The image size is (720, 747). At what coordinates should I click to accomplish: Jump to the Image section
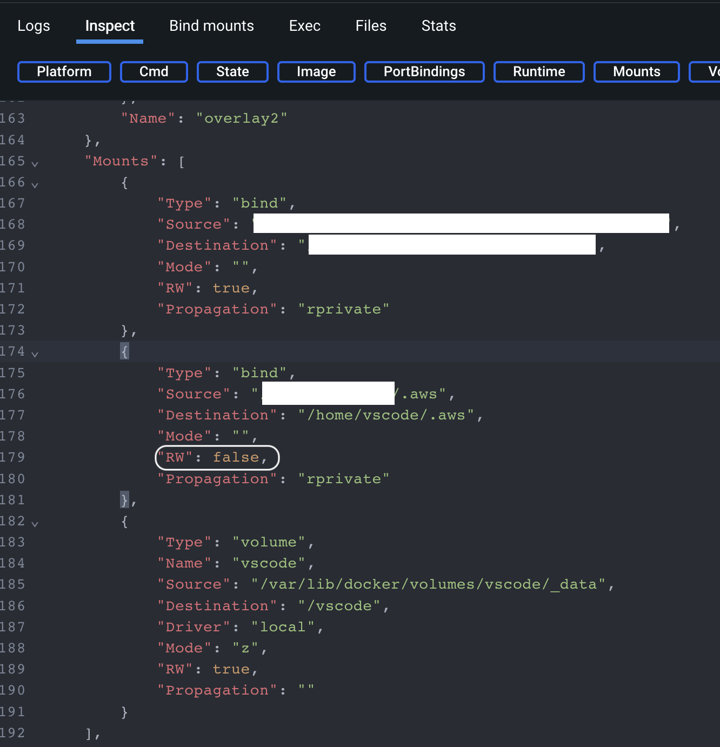pos(316,72)
